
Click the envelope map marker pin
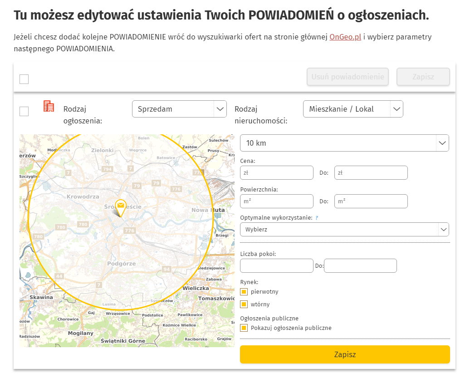[x=120, y=207]
